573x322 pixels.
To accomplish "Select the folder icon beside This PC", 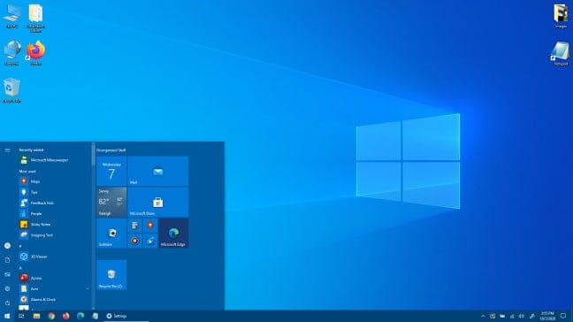I will pos(35,19).
